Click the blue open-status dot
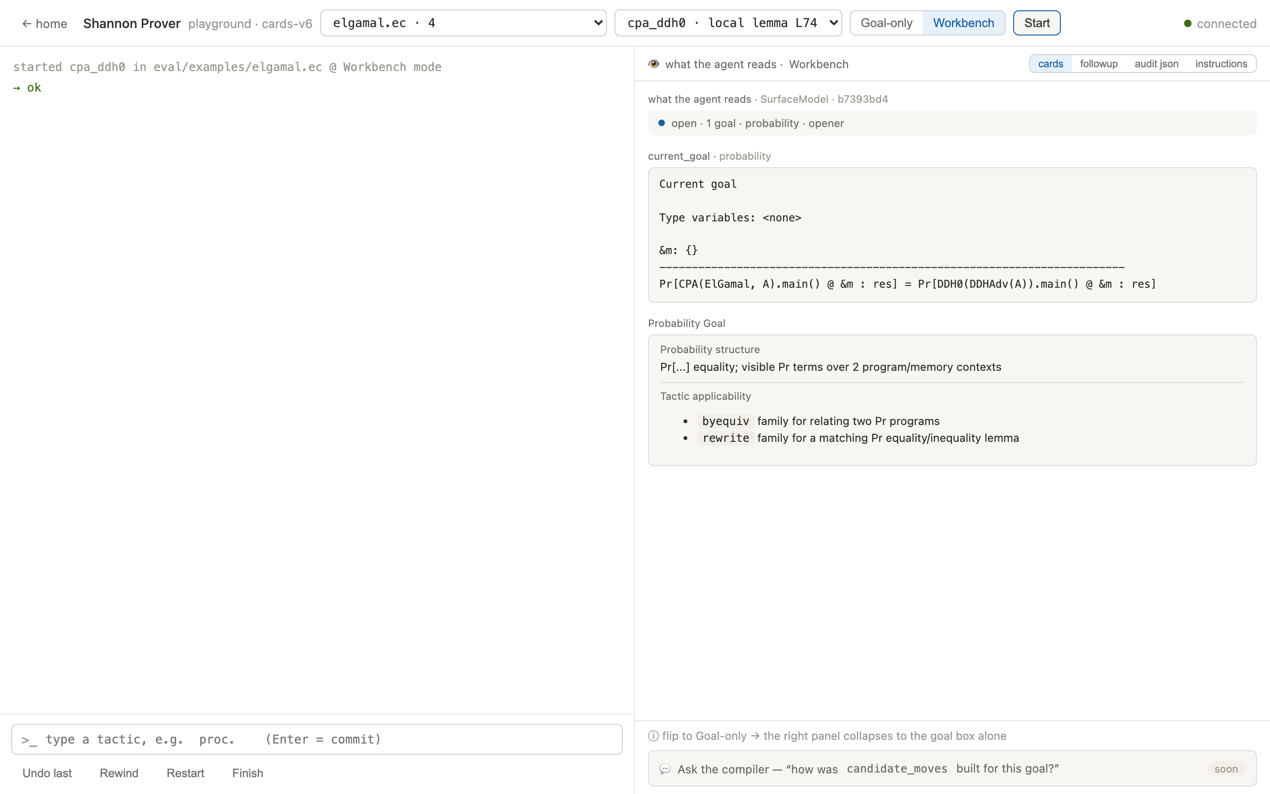 (x=661, y=123)
